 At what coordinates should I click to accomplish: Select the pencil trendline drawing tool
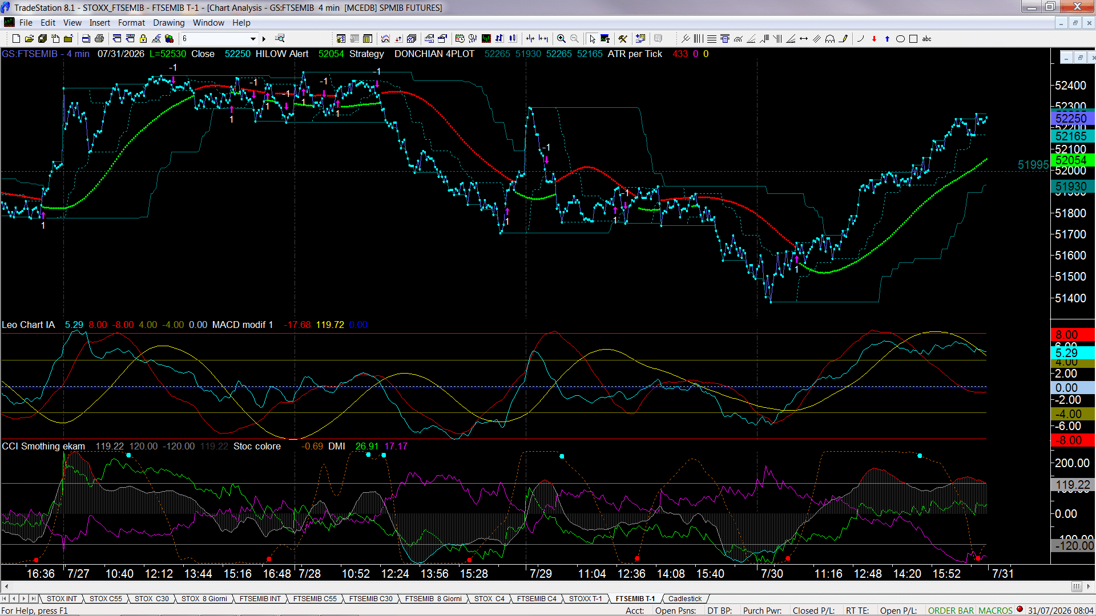[843, 39]
